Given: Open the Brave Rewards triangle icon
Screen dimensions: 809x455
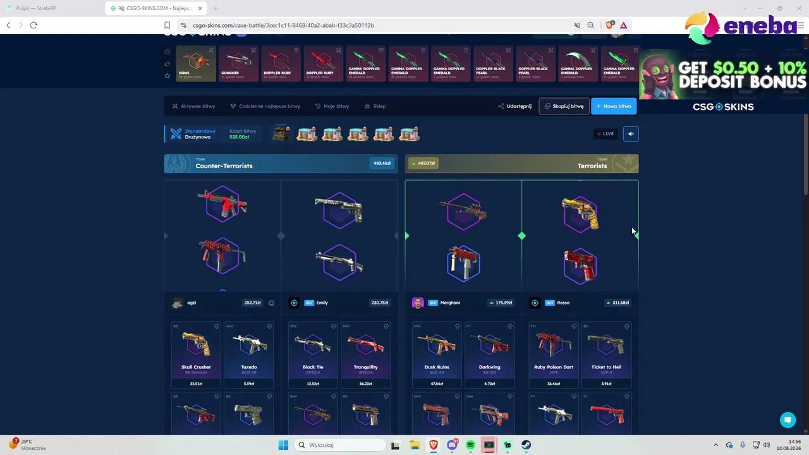Looking at the screenshot, I should point(623,25).
